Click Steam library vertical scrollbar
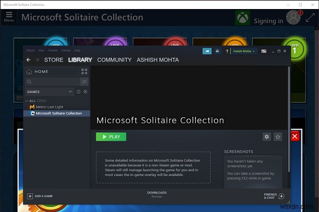Viewport: 319px width, 212px height. point(289,120)
